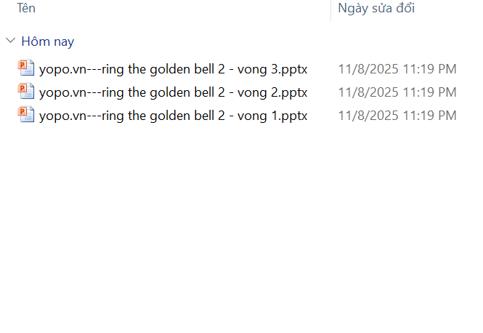Click the 11/8/2025 date in vong 2 row
Viewport: 483px width, 333px height.
(x=368, y=92)
